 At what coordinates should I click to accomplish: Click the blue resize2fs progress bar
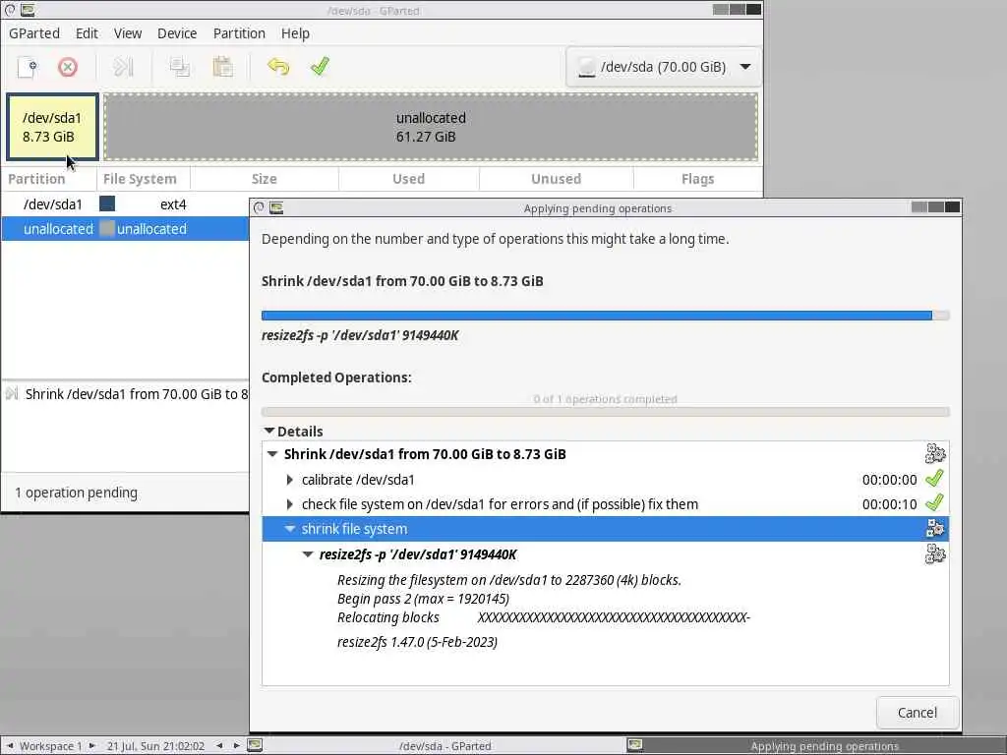coord(605,316)
